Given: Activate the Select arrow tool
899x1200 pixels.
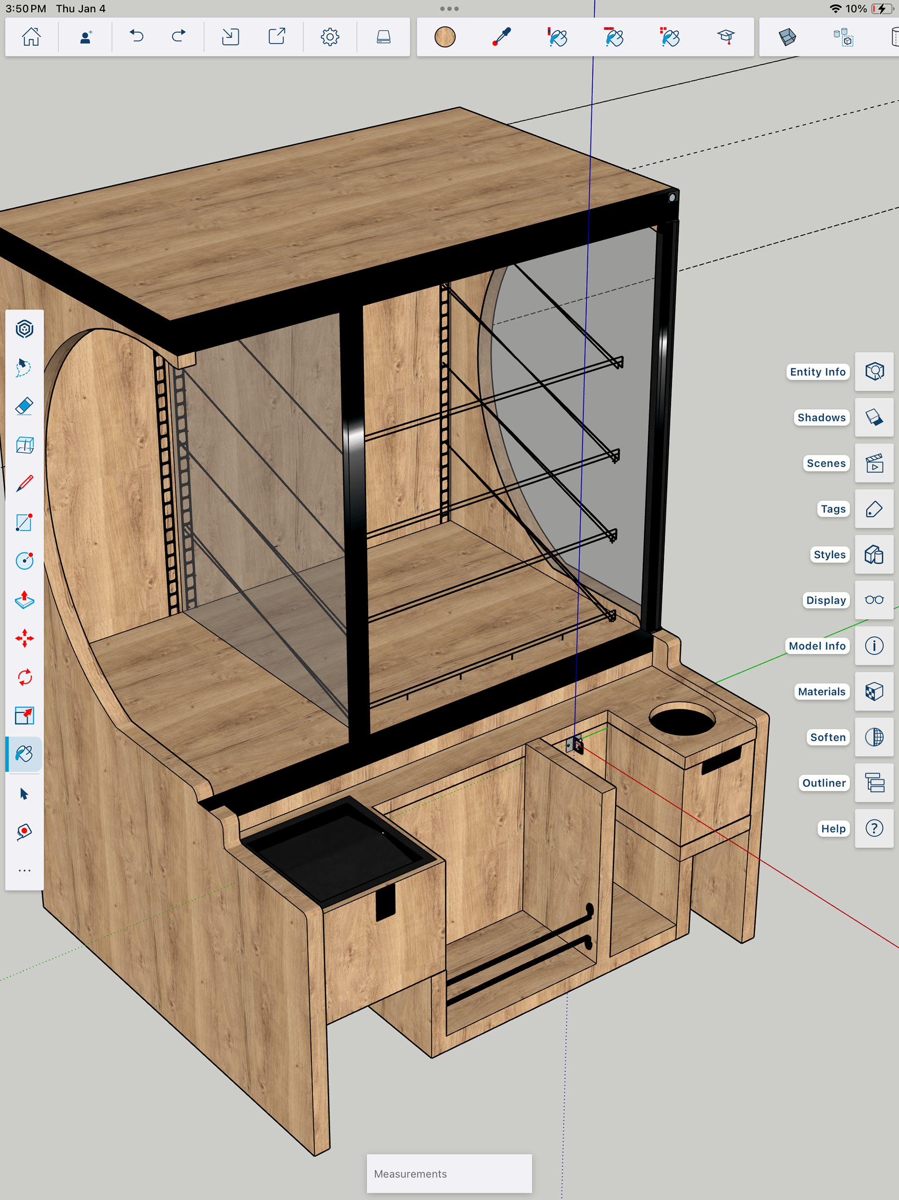Looking at the screenshot, I should (24, 794).
